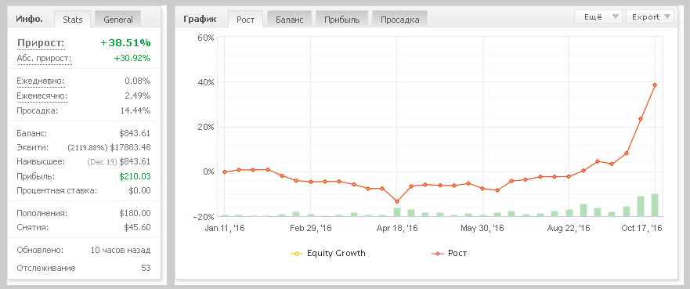The height and width of the screenshot is (289, 690).
Task: Click the (Dec 19) highest date
Action: (102, 162)
